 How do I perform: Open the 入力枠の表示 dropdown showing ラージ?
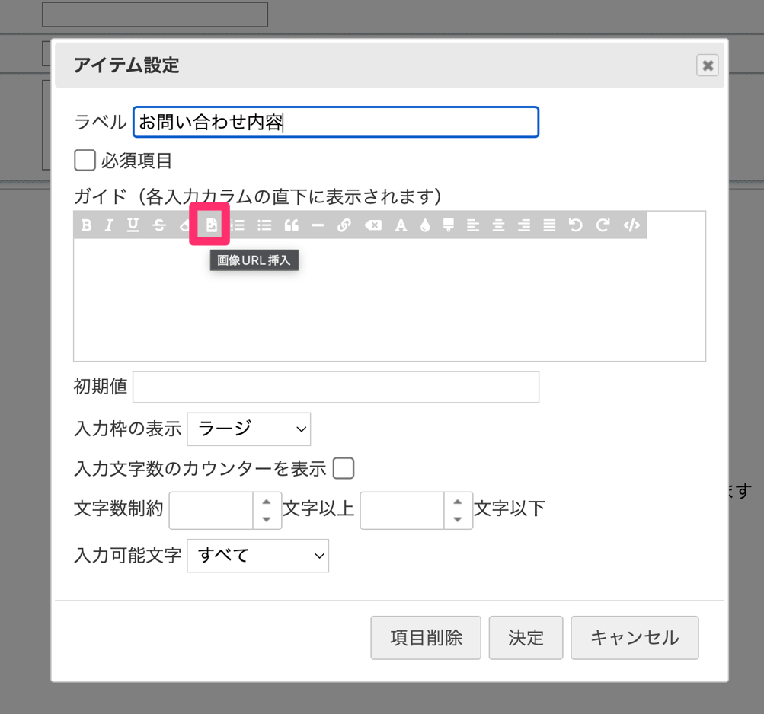click(x=248, y=429)
